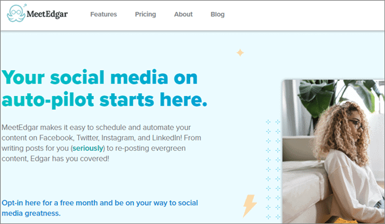Screen dimensions: 385x224
Task: Click the MeetEdgar wordmark text
Action: click(47, 14)
